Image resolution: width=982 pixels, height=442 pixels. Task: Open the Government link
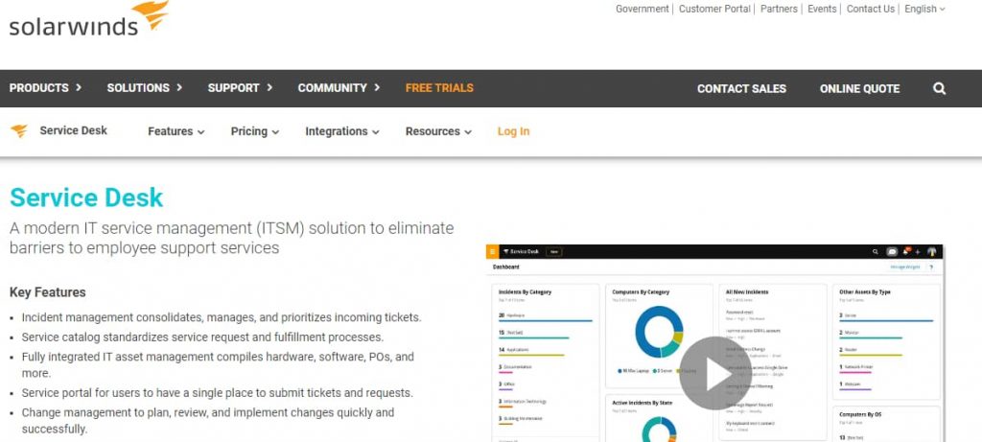point(642,9)
